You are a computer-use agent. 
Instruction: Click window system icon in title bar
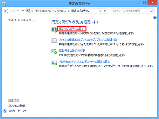click(x=4, y=4)
